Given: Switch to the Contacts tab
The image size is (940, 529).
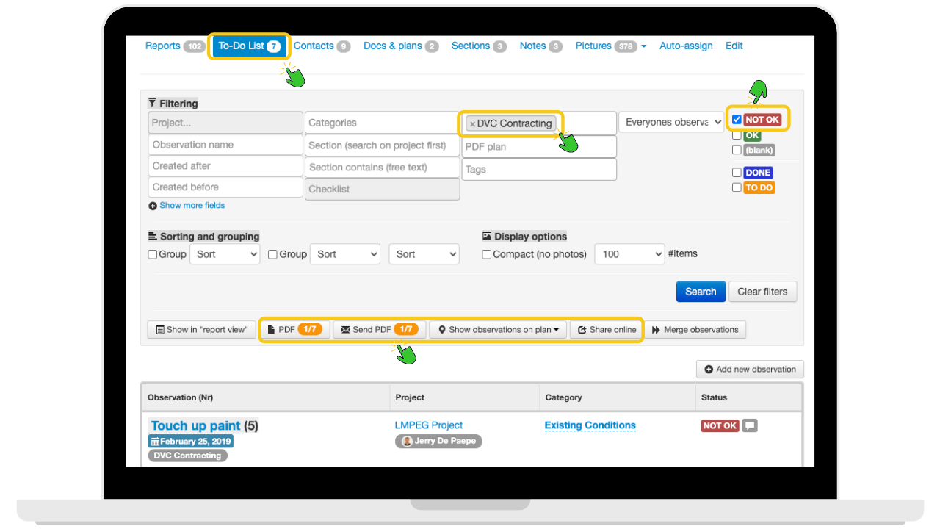Looking at the screenshot, I should click(314, 46).
